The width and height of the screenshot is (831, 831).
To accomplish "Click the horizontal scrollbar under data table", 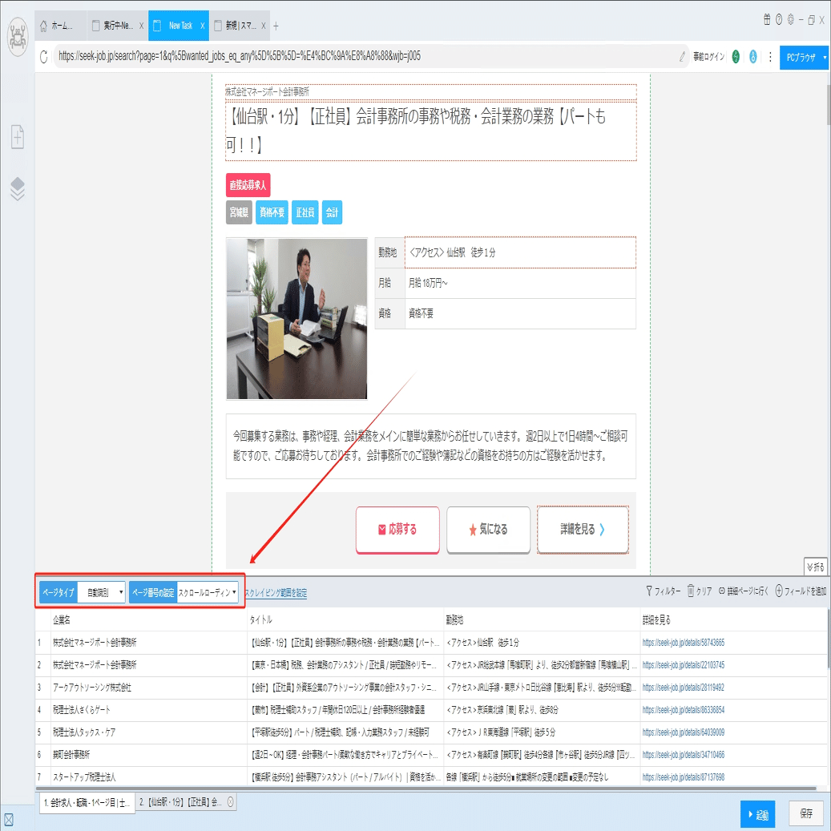I will [x=426, y=789].
